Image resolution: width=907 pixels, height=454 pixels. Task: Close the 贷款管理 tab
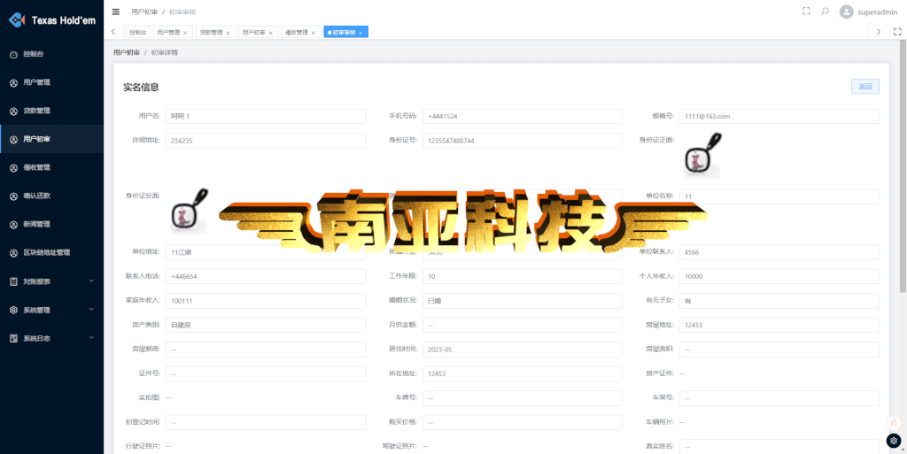[x=228, y=33]
